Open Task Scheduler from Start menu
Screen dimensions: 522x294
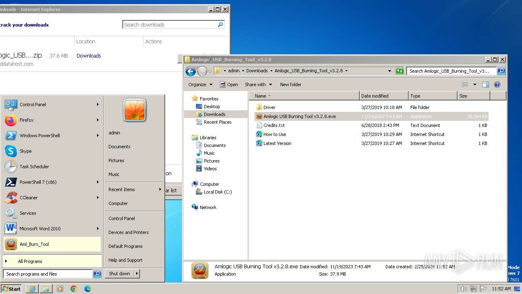pyautogui.click(x=52, y=167)
